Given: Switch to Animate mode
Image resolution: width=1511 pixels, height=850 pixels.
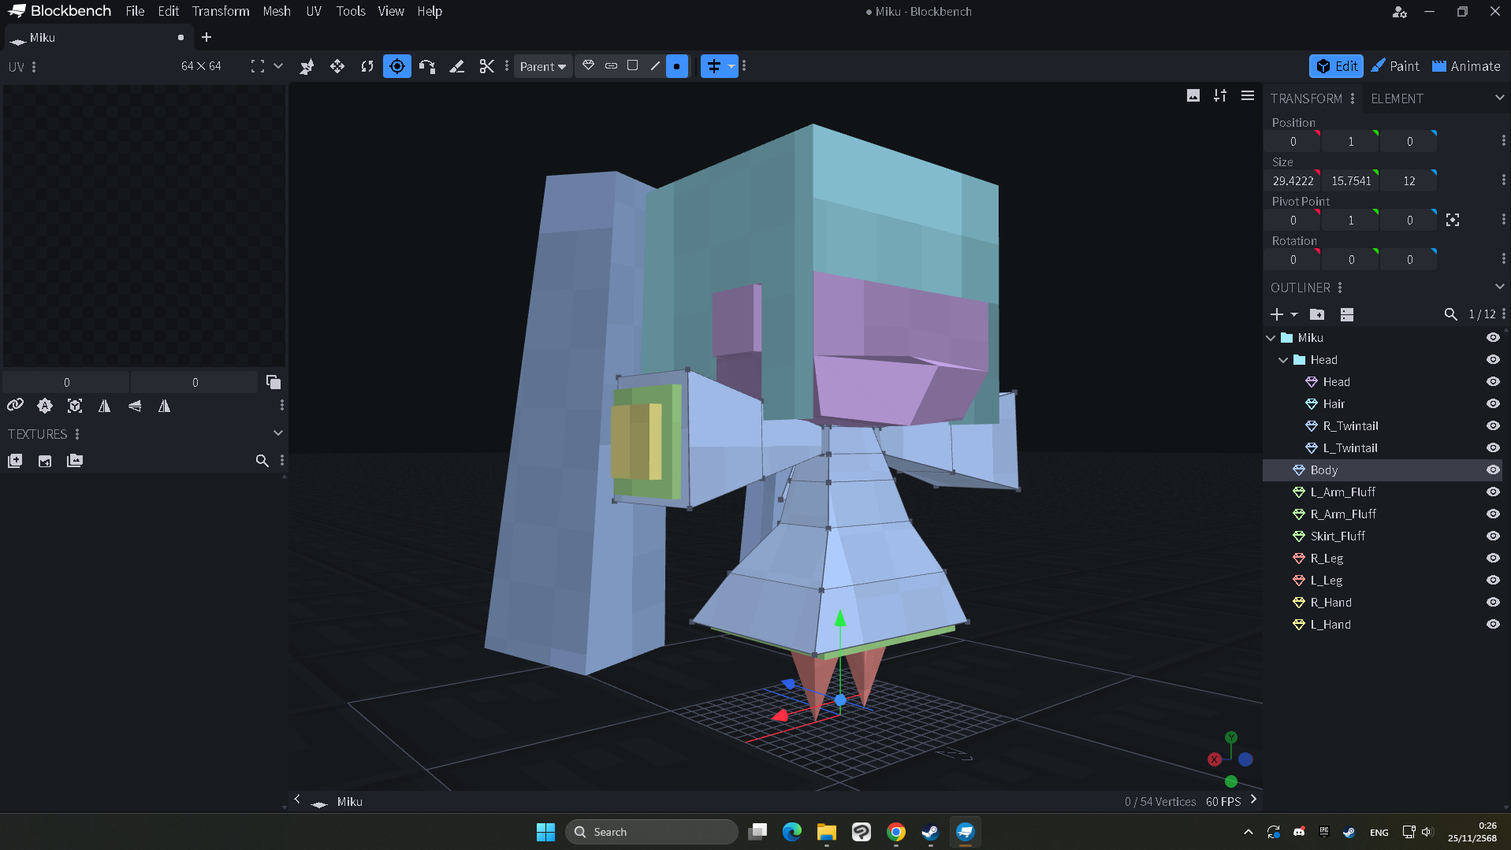Looking at the screenshot, I should pyautogui.click(x=1466, y=66).
